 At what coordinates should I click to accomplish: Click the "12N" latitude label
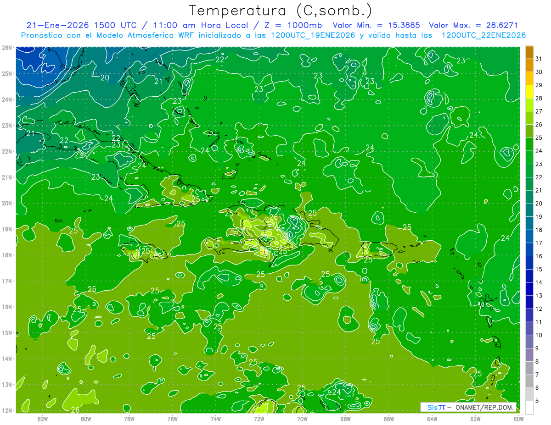(x=6, y=410)
